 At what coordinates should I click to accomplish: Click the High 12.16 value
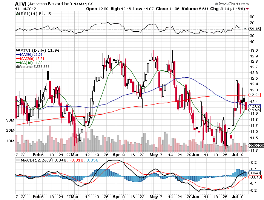click(x=121, y=9)
